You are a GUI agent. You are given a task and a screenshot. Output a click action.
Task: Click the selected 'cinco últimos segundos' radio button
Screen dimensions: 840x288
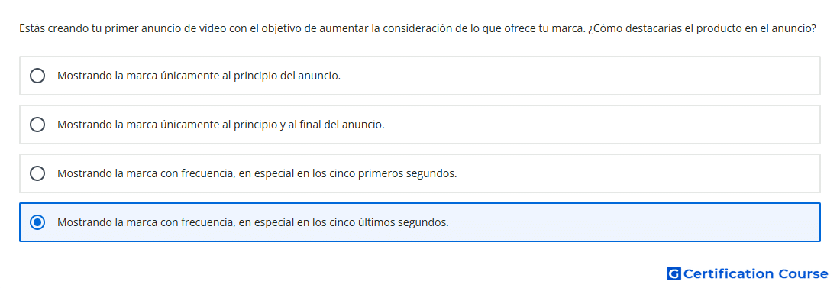pyautogui.click(x=37, y=222)
